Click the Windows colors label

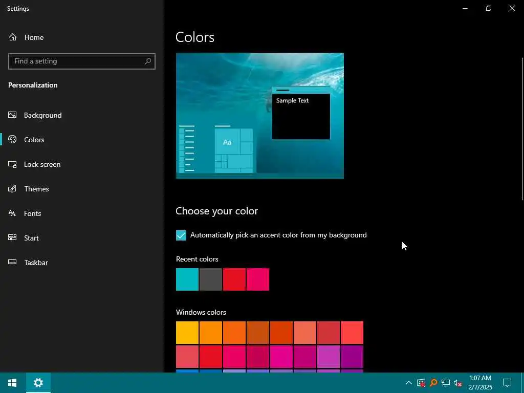point(201,312)
